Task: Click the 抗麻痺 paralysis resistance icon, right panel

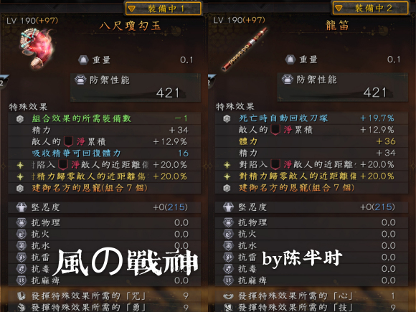Action: pyautogui.click(x=228, y=280)
